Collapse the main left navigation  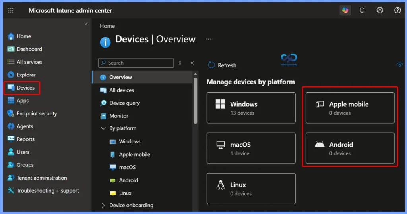pyautogui.click(x=86, y=24)
